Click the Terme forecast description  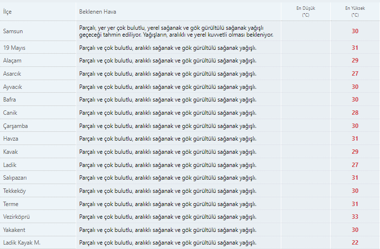[x=168, y=204]
